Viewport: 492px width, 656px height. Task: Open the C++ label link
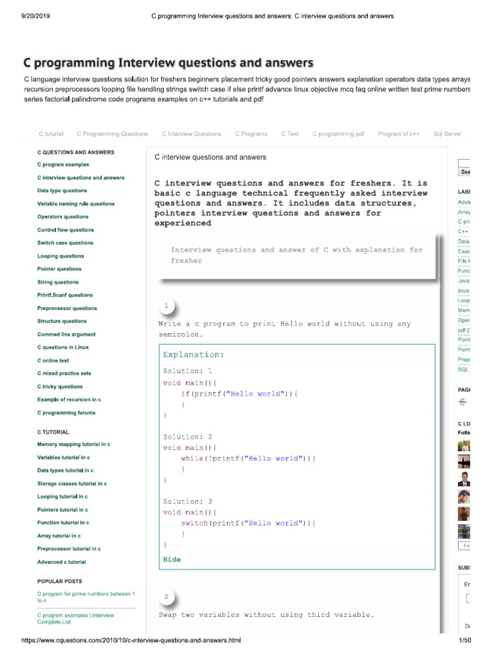click(463, 231)
